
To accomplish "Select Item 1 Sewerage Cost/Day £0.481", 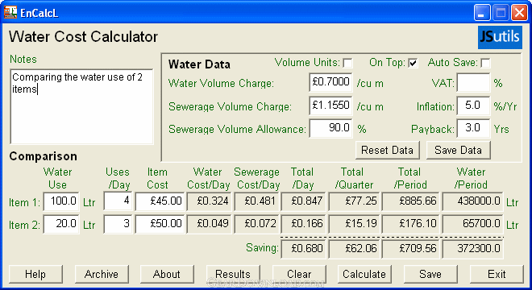I will (x=256, y=201).
